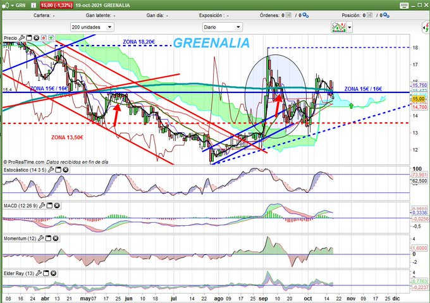430x303 pixels.
Task: Open Precio panel settings wrench
Action: click(21, 38)
